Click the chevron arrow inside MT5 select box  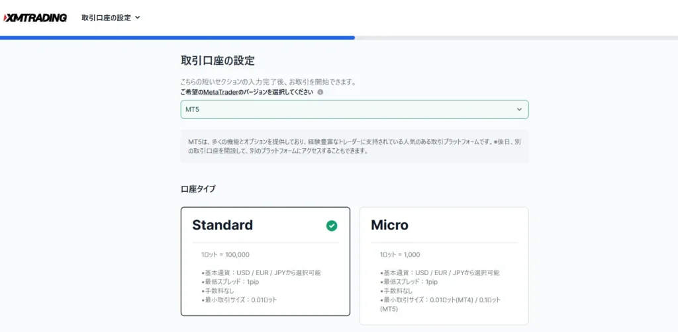pyautogui.click(x=519, y=109)
